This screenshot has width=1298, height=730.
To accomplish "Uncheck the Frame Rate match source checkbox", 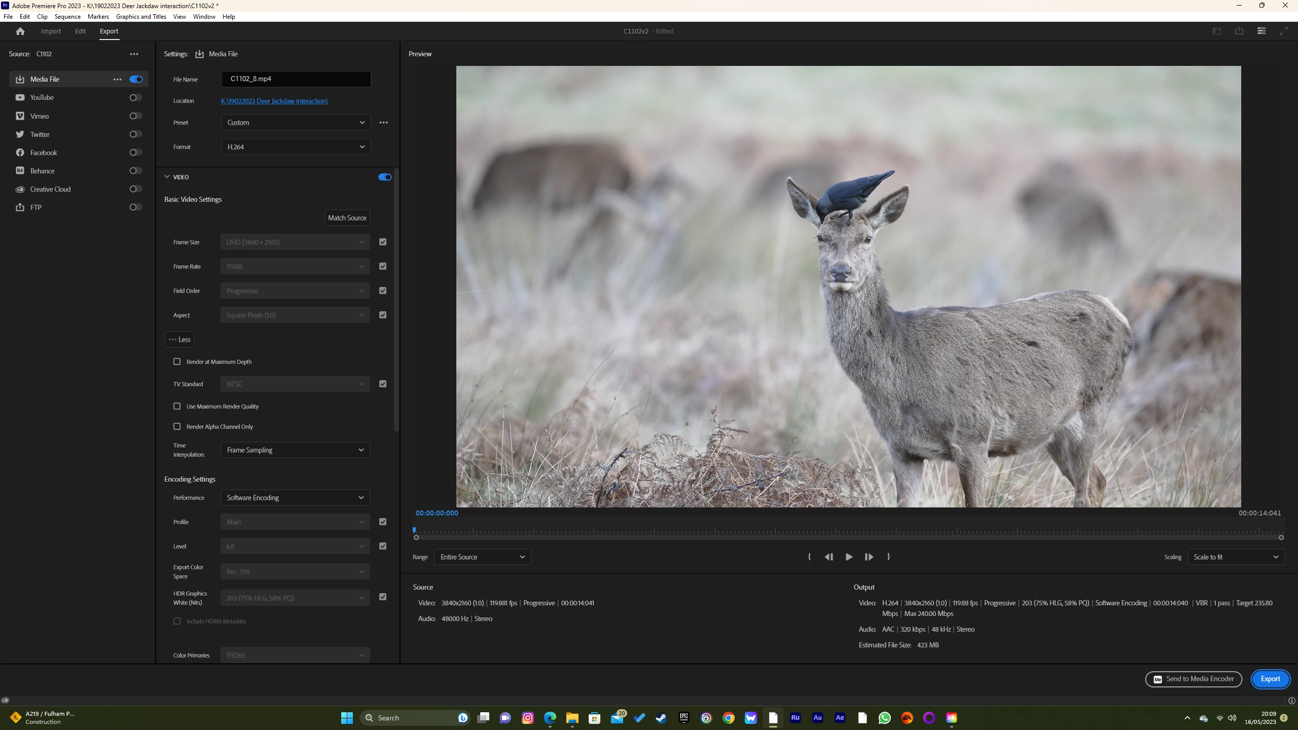I will tap(383, 266).
